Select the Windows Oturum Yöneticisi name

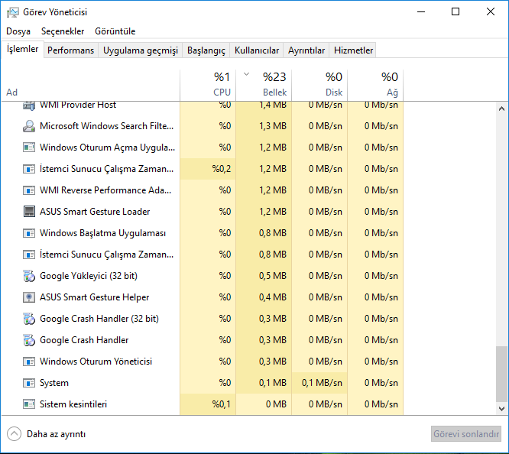point(96,362)
